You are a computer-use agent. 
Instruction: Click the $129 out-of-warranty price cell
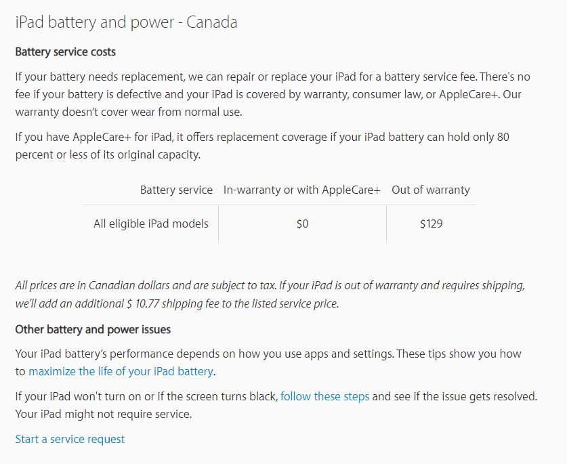(x=431, y=224)
